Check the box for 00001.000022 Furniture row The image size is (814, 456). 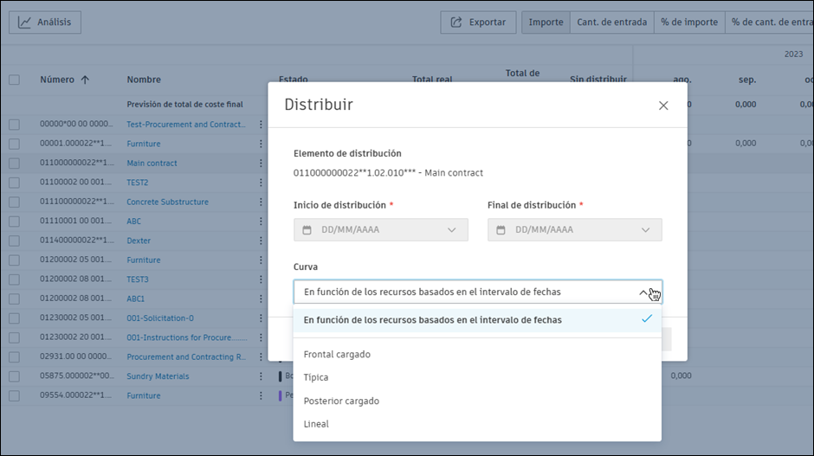pyautogui.click(x=14, y=144)
